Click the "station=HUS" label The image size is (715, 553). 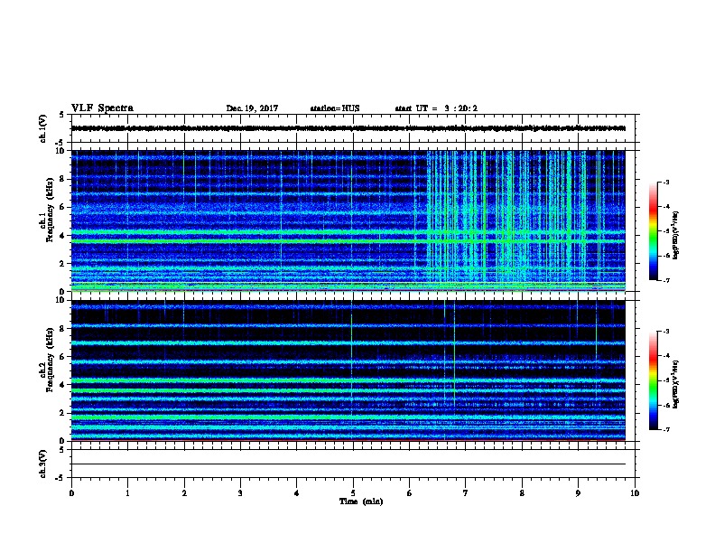[x=335, y=108]
